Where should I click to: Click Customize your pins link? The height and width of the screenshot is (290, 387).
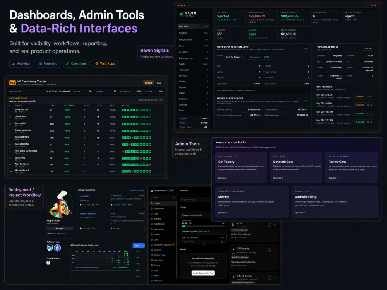point(137,190)
